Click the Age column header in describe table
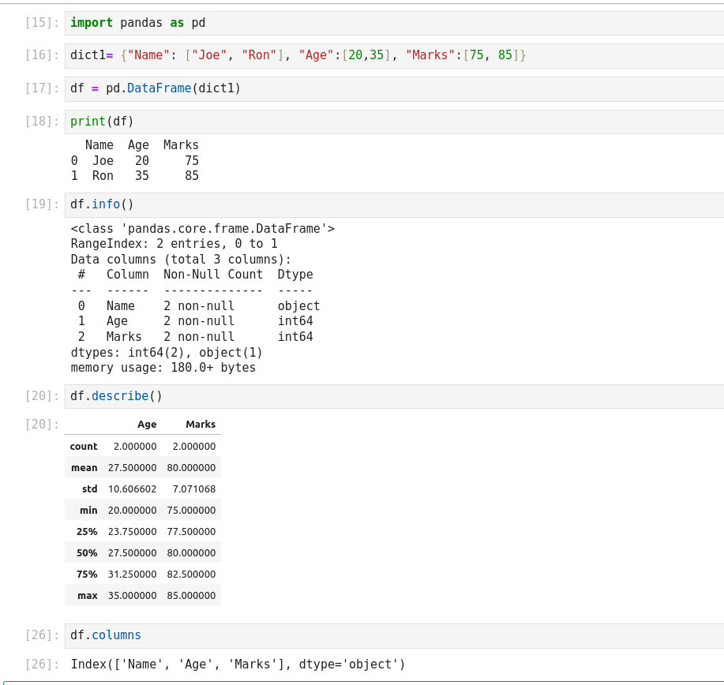This screenshot has height=685, width=724. (147, 425)
